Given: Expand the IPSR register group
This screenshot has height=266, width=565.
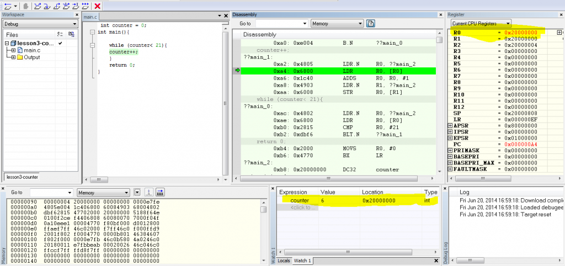Looking at the screenshot, I should tap(450, 132).
